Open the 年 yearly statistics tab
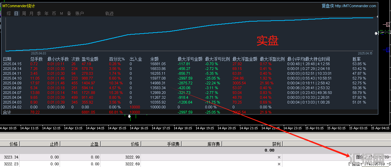Viewport: 391px width, 167px height. (x=46, y=13)
